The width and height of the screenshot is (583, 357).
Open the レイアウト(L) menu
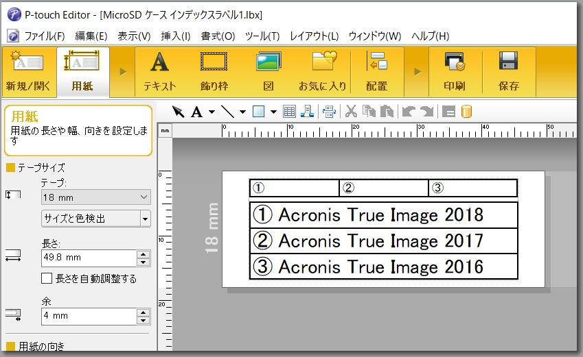tap(315, 36)
